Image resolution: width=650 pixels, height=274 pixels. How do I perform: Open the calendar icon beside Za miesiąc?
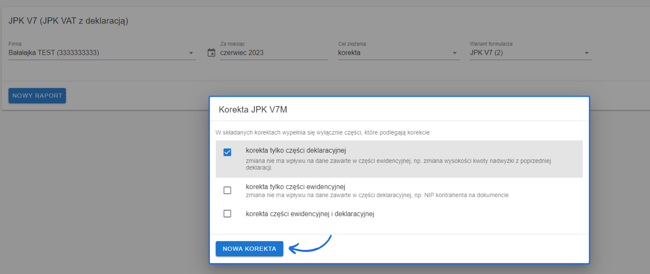tap(211, 53)
